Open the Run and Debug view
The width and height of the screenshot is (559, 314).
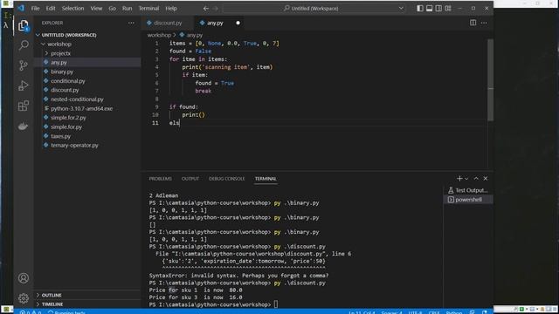click(24, 85)
